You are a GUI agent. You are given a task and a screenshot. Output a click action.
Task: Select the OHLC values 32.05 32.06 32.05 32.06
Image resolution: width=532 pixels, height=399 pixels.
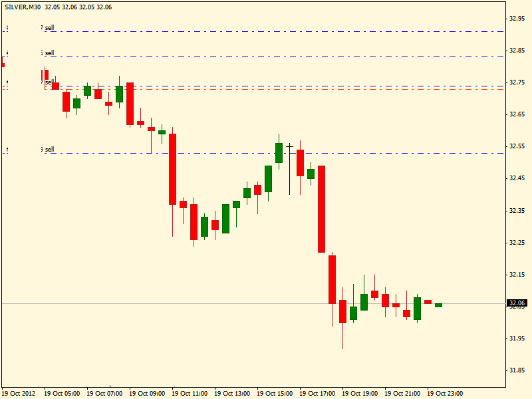[x=78, y=7]
